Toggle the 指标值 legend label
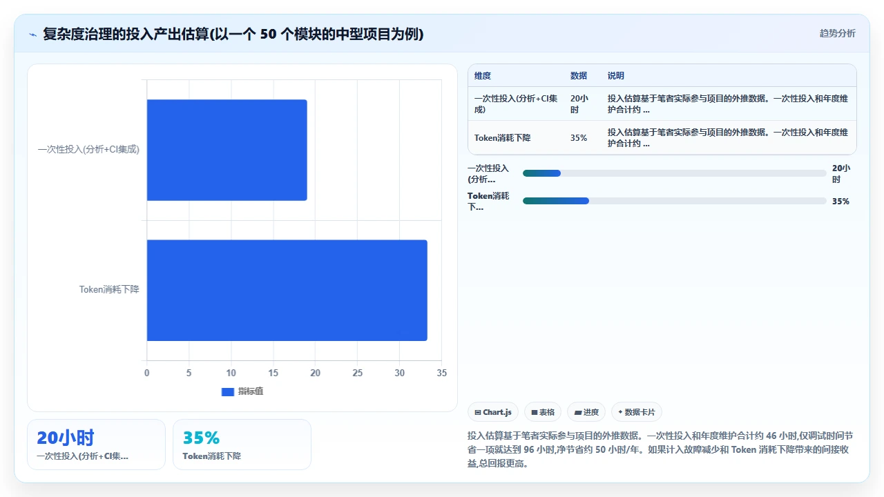Image resolution: width=884 pixels, height=497 pixels. [x=251, y=391]
